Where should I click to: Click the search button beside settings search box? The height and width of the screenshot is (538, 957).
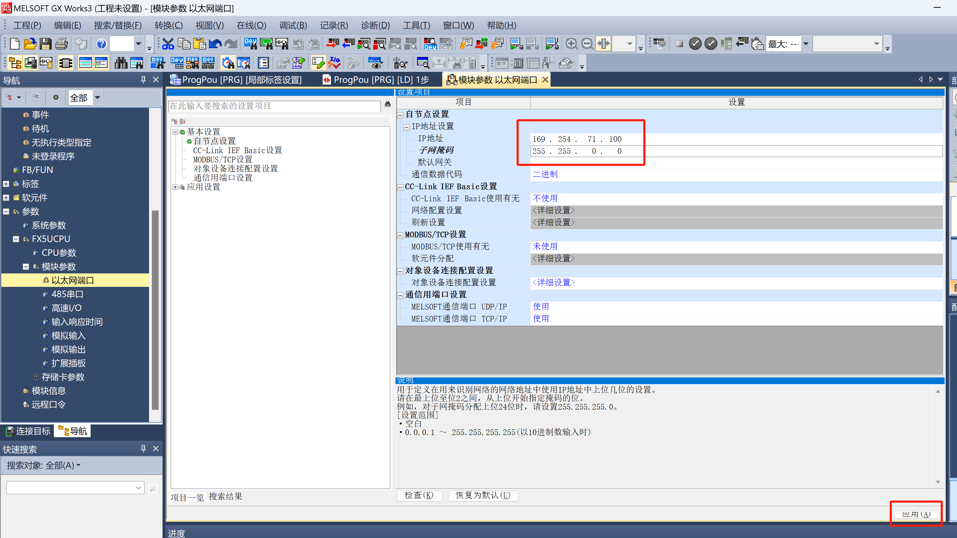click(387, 104)
